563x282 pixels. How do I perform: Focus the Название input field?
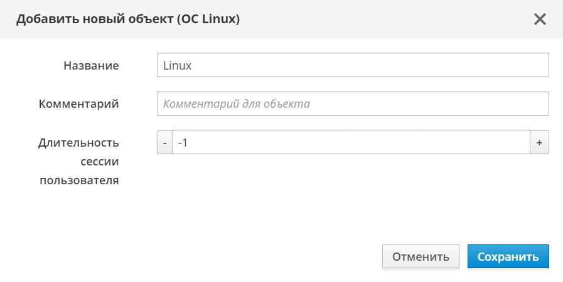[353, 65]
